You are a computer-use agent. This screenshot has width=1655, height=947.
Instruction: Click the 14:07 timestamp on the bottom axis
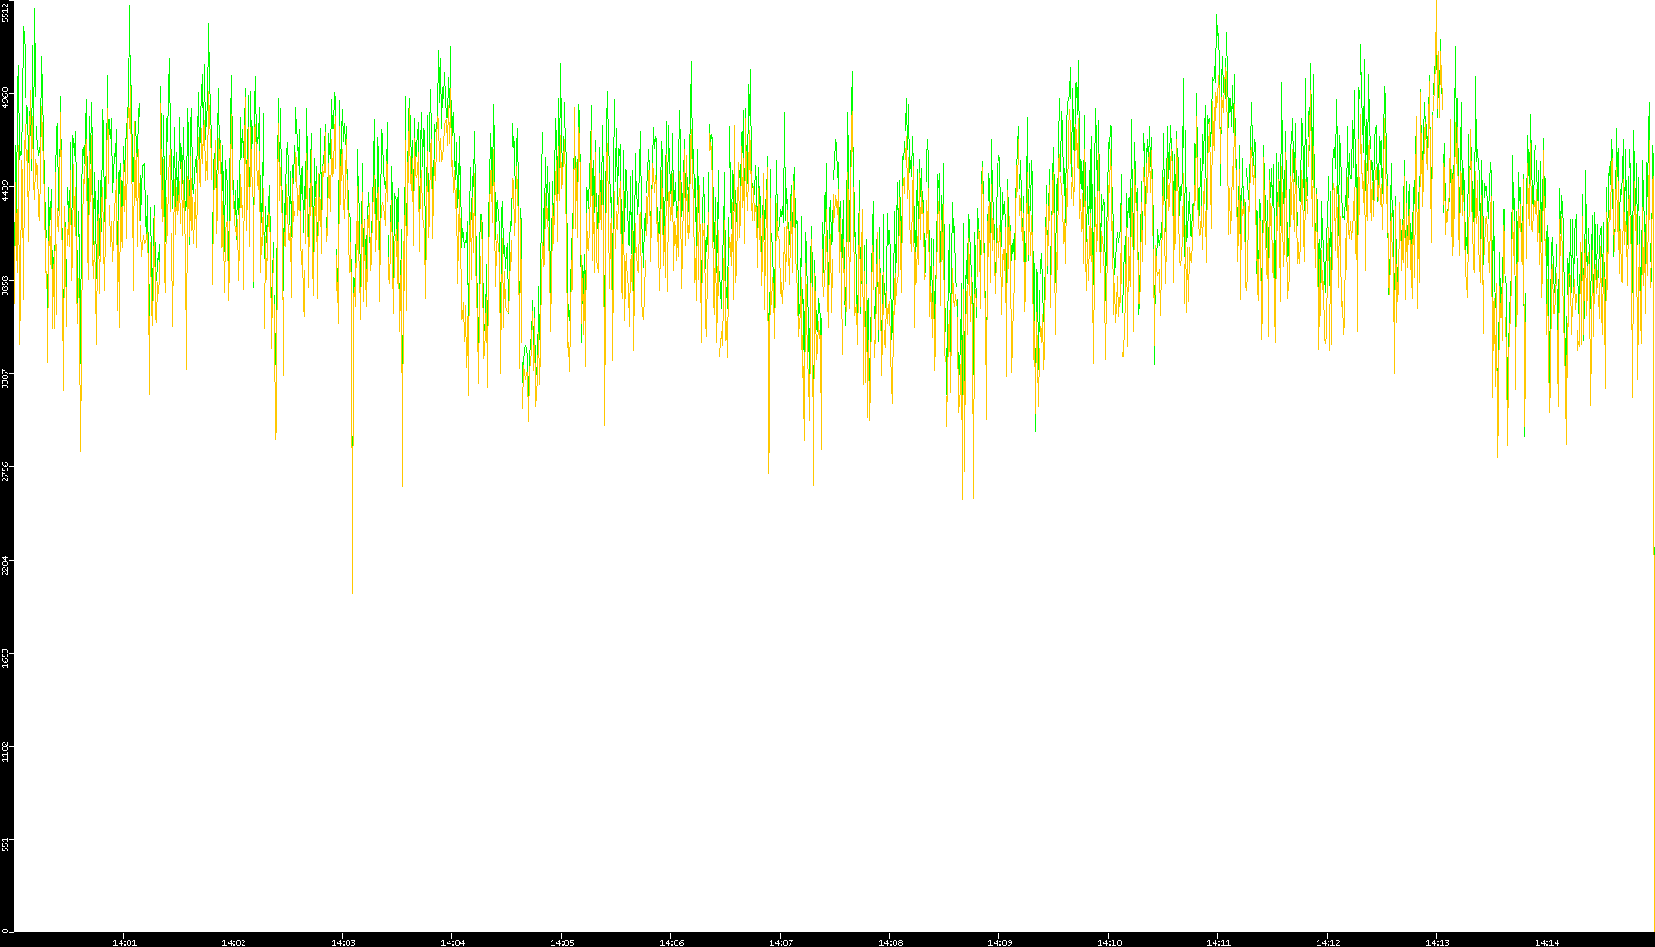(x=781, y=942)
